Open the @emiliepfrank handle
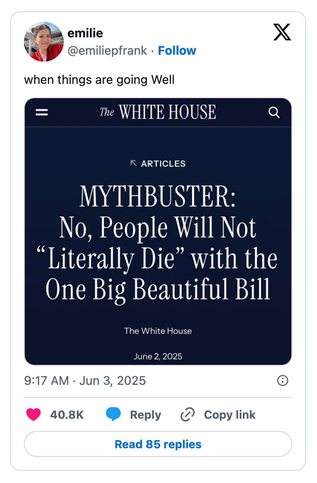Screen dimensions: 317x483 tap(106, 50)
